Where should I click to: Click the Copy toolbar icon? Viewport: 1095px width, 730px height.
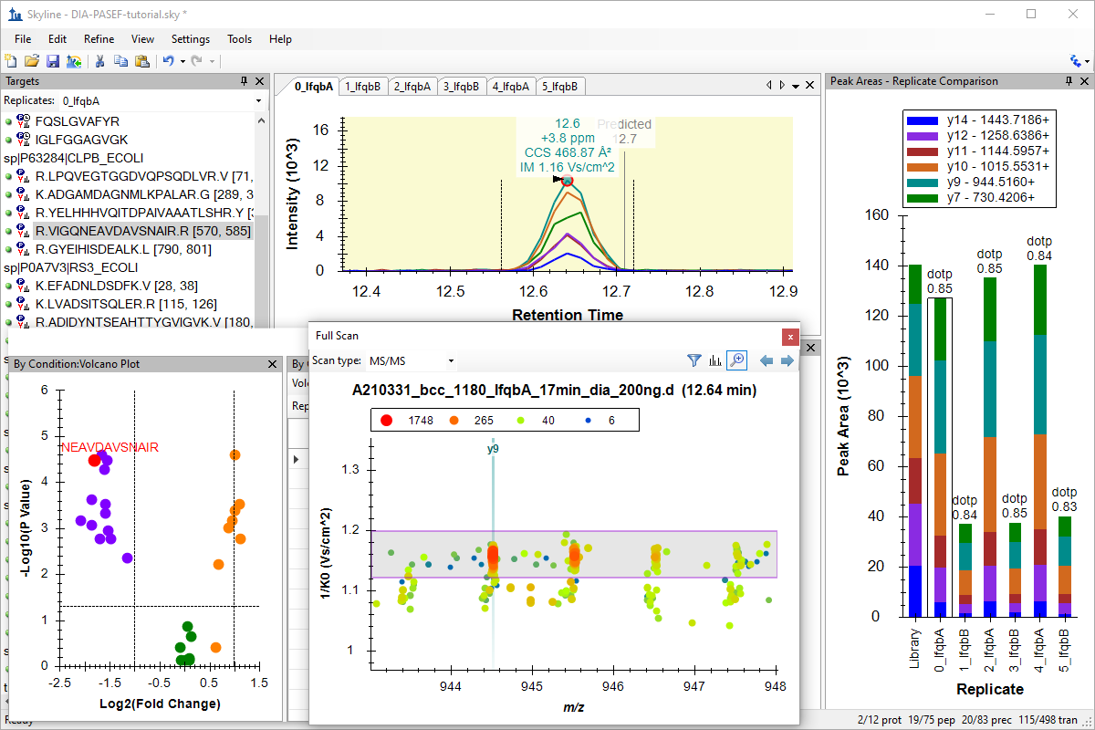[x=120, y=61]
